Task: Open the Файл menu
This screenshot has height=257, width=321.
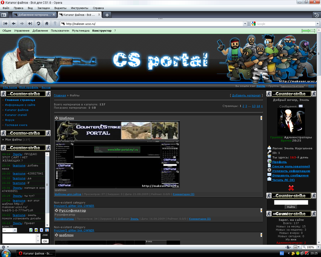Action: click(6, 8)
